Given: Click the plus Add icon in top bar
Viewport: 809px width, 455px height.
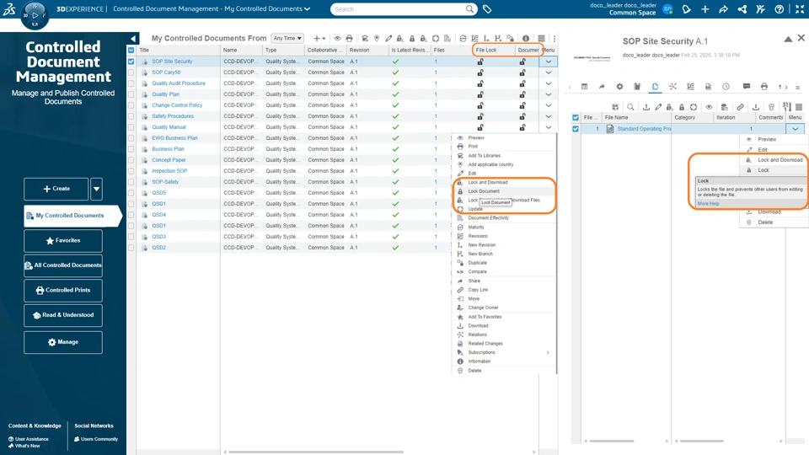Looking at the screenshot, I should pos(705,9).
